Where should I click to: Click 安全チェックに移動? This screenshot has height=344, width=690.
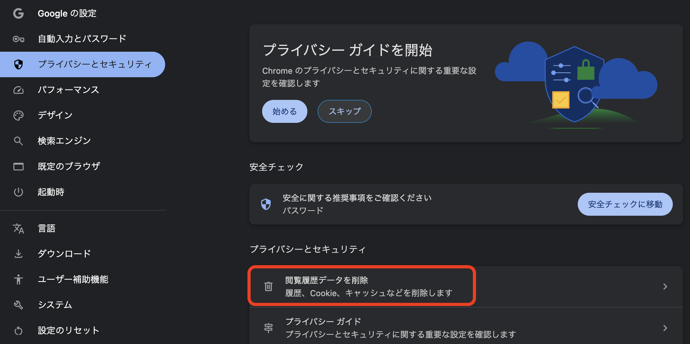click(x=625, y=204)
